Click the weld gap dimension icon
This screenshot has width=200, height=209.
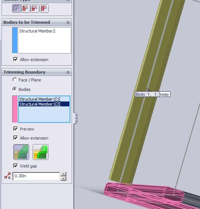pyautogui.click(x=8, y=176)
